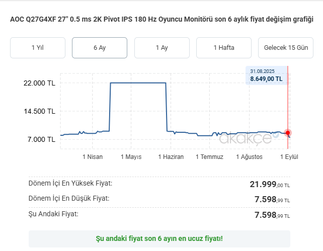Choose the 1 Hafta range button
This screenshot has height=251, width=323.
tap(224, 48)
